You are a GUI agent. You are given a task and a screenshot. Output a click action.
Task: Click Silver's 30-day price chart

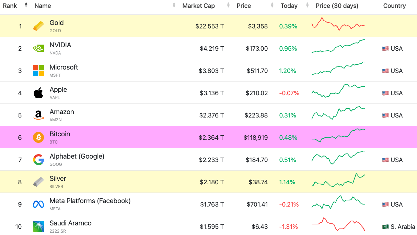coord(338,180)
